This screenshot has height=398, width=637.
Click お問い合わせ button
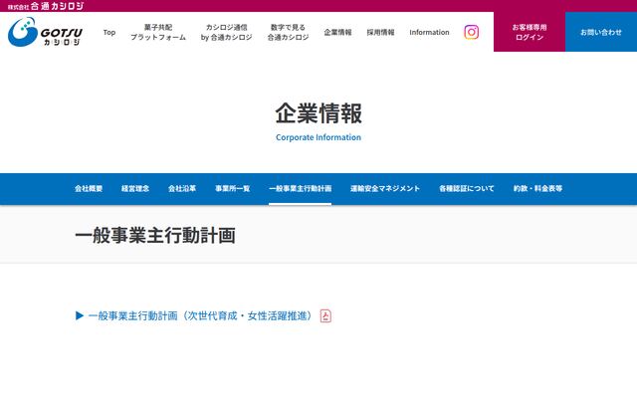[601, 32]
